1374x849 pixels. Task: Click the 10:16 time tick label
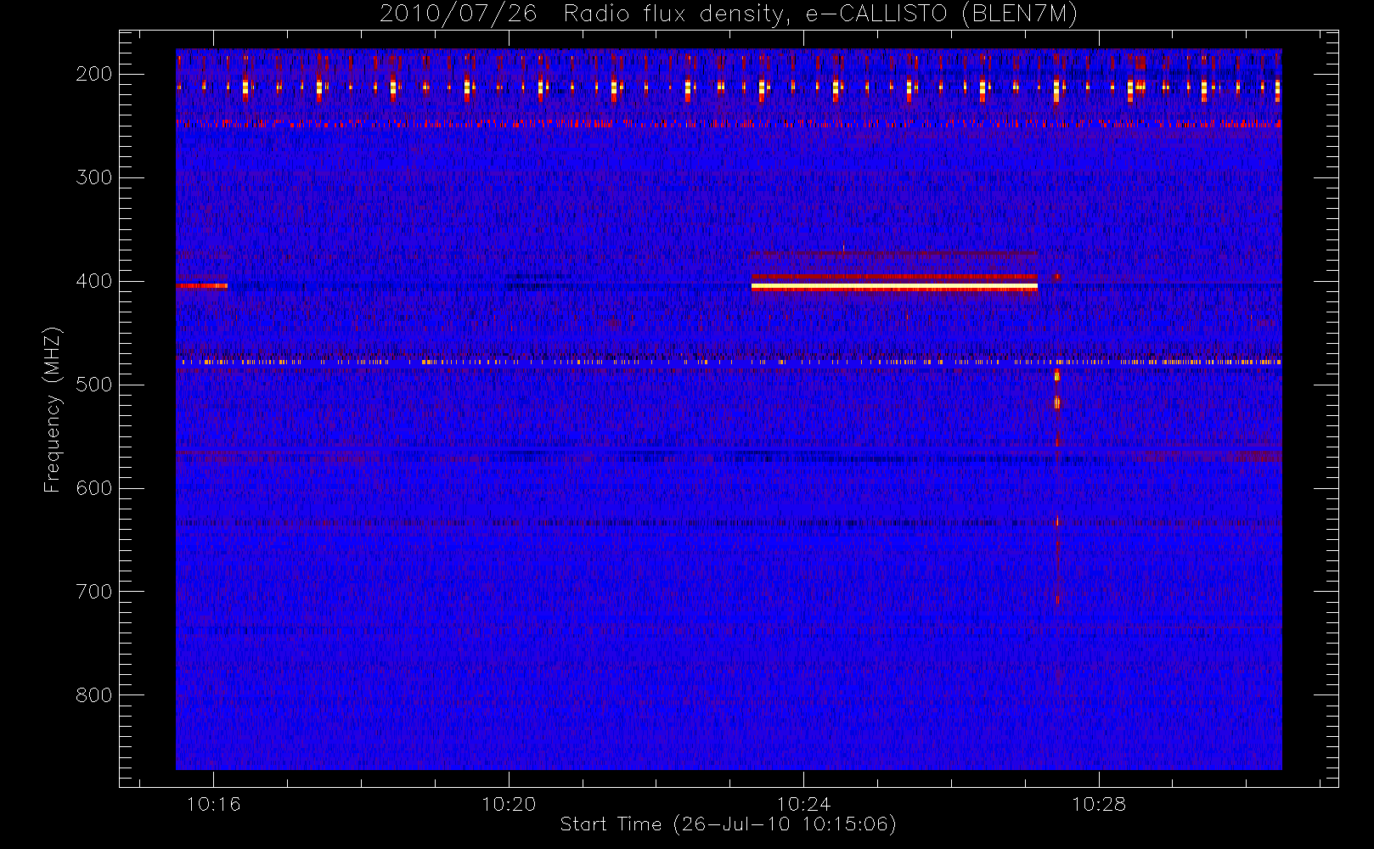pyautogui.click(x=213, y=804)
